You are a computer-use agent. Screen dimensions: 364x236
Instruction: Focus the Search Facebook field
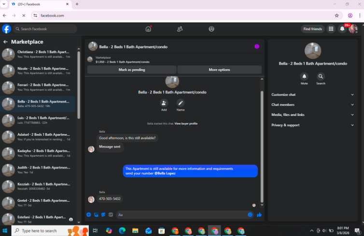pos(45,29)
